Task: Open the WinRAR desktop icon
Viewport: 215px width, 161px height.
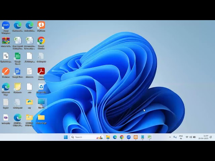Action: pos(6,41)
